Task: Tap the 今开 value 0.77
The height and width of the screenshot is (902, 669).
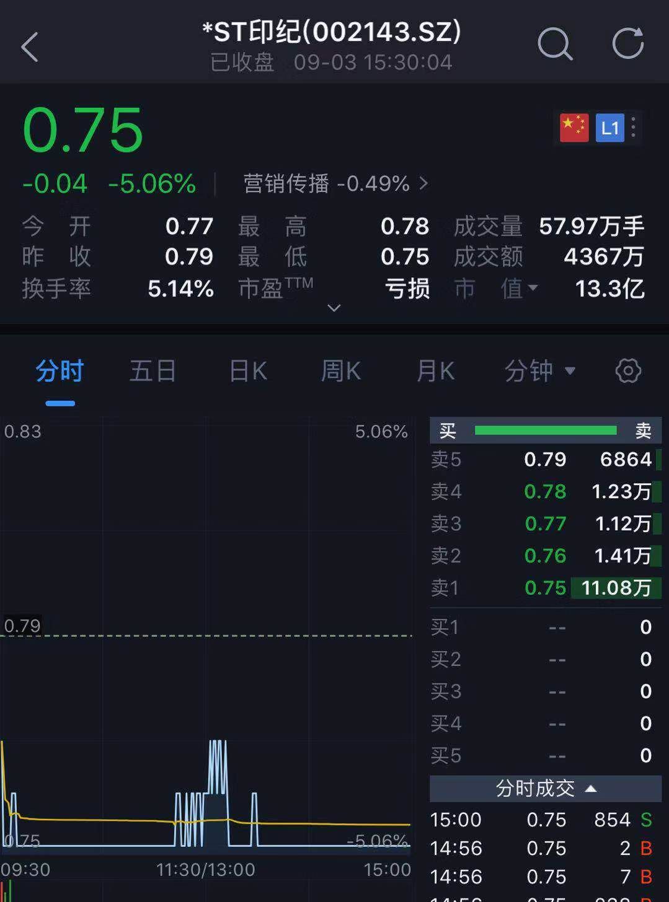Action: [189, 227]
